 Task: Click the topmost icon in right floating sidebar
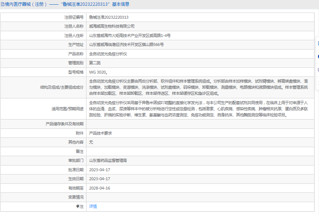(x=318, y=43)
